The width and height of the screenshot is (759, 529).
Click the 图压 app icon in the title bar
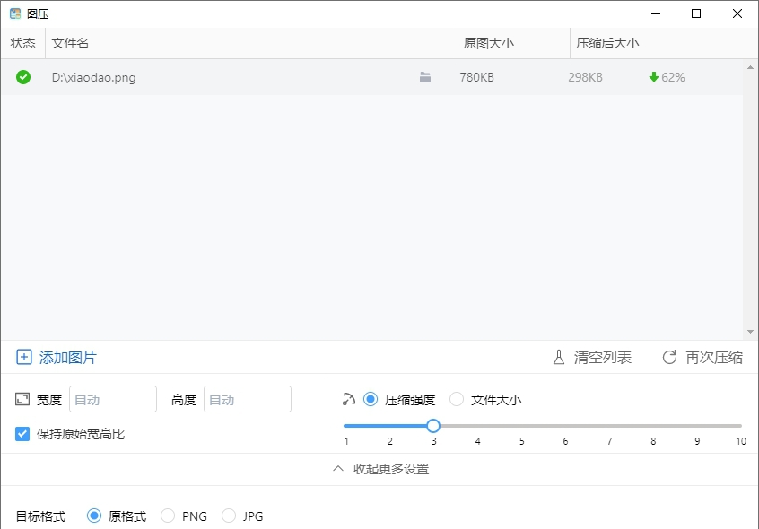pos(12,13)
